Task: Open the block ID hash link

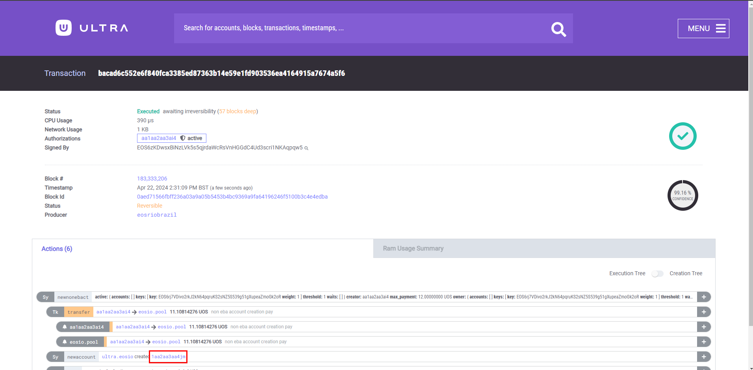Action: tap(232, 197)
